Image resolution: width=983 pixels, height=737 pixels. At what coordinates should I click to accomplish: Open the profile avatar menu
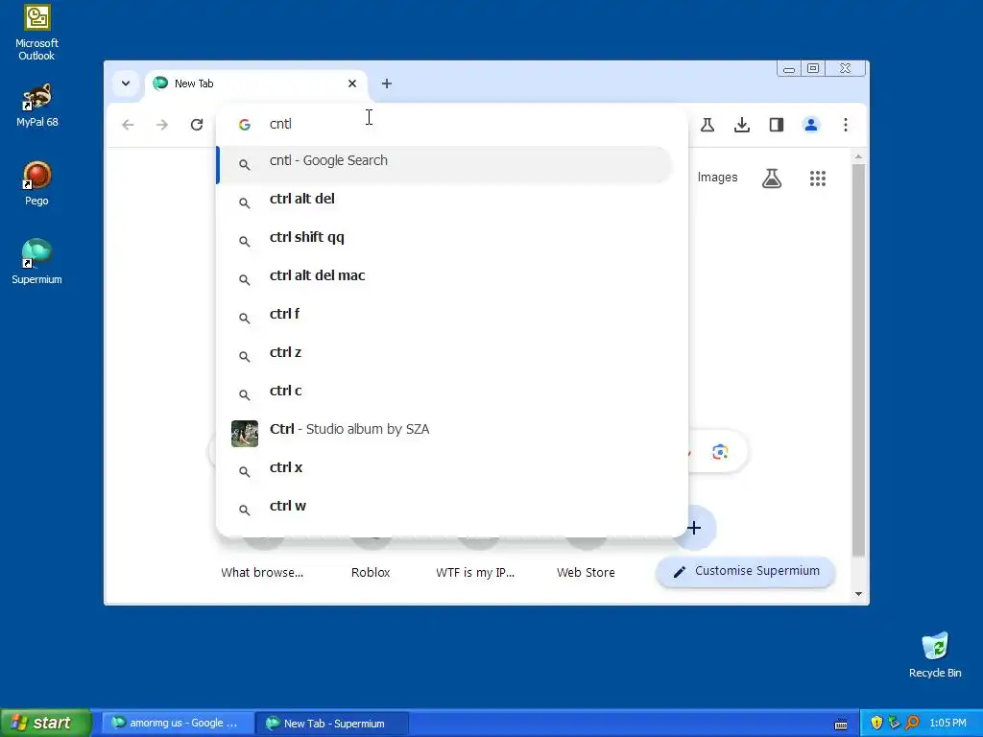tap(810, 125)
